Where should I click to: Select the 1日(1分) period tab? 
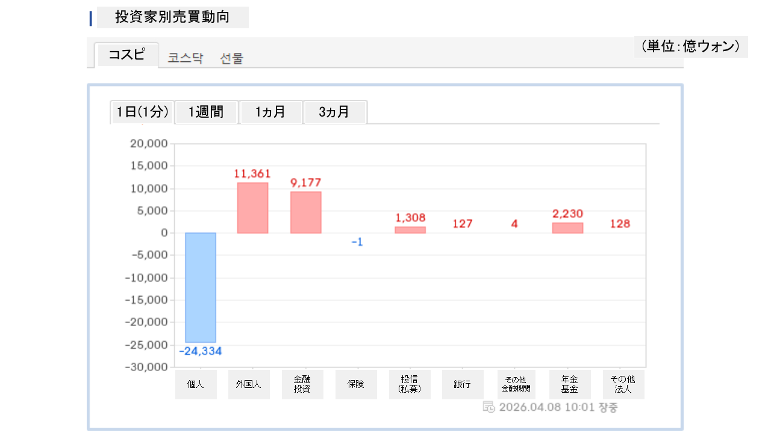point(142,112)
